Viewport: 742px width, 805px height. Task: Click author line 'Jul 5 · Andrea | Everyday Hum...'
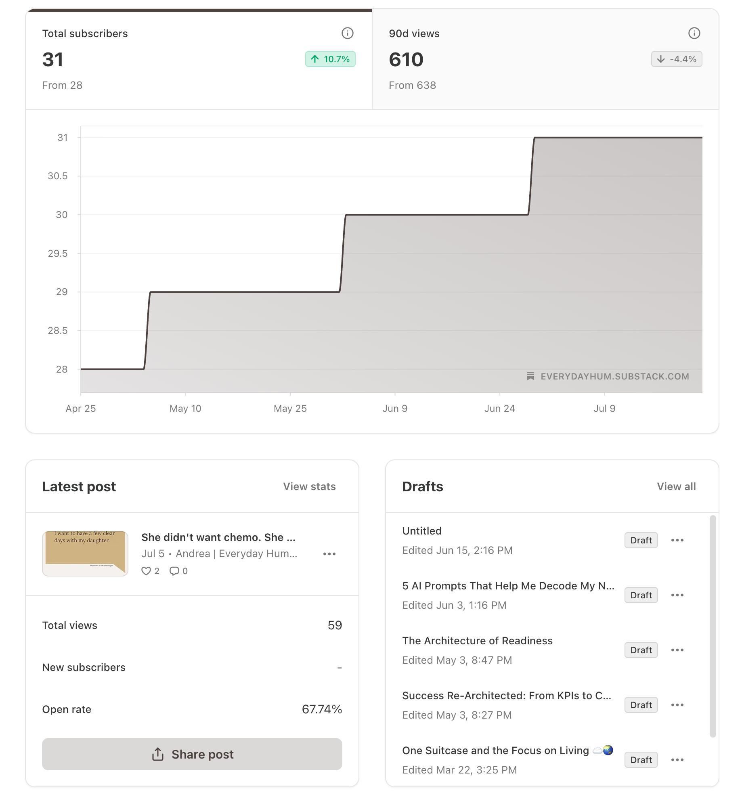click(x=219, y=553)
